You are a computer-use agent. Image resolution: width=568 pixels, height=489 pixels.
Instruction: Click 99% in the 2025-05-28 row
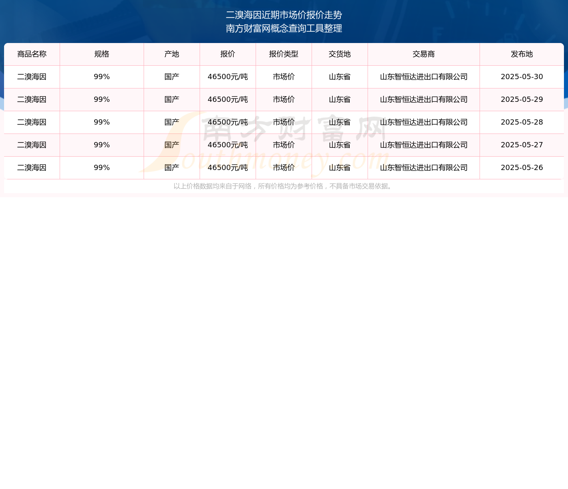click(102, 122)
